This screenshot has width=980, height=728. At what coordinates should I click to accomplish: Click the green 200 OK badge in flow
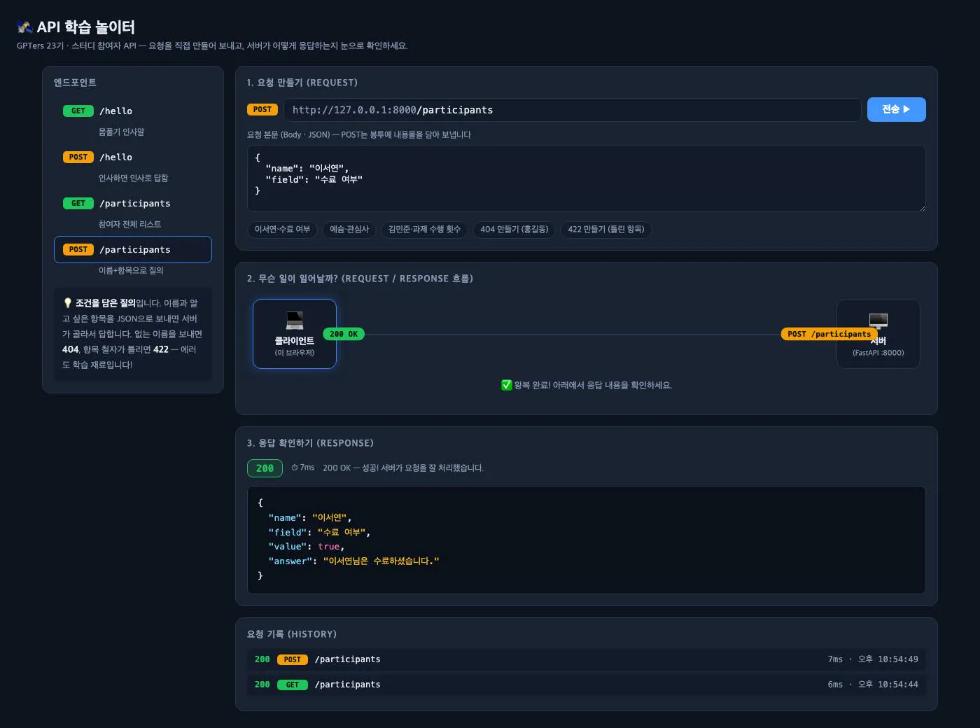pyautogui.click(x=344, y=334)
